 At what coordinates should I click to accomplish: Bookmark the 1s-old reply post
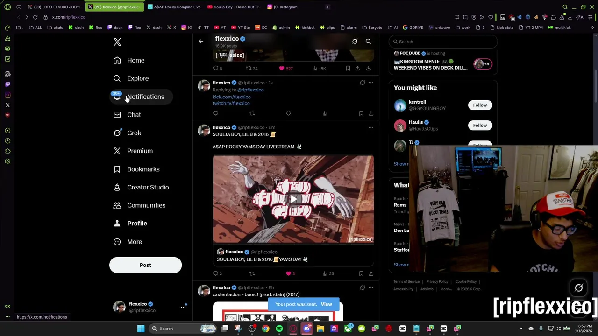point(361,113)
